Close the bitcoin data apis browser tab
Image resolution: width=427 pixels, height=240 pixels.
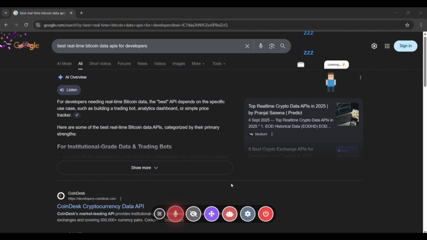pos(71,13)
